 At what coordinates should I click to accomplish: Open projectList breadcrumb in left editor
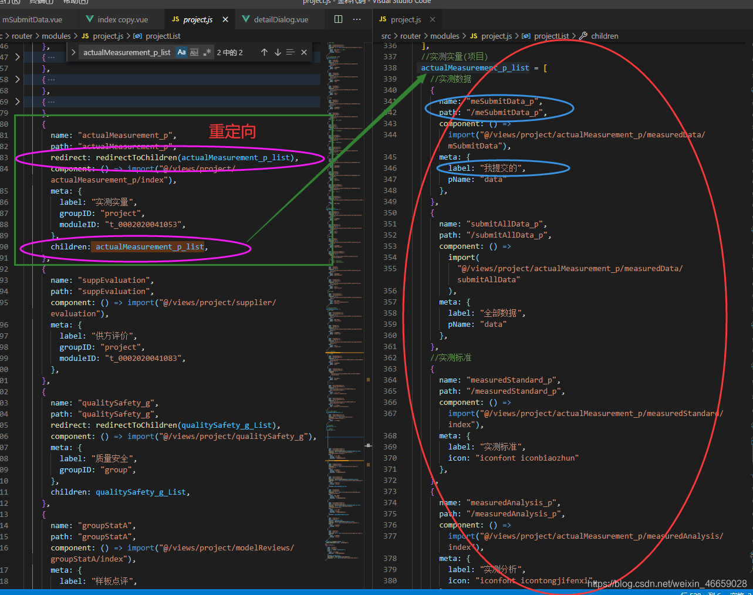163,36
